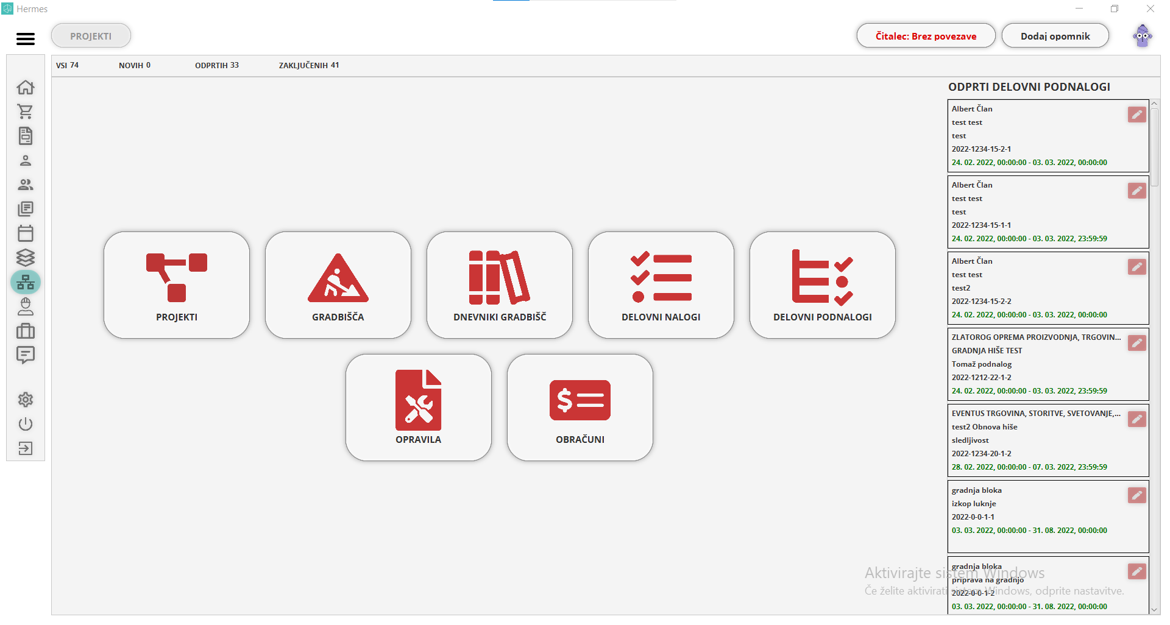
Task: Click text 'izkop luknje'
Action: tap(974, 504)
